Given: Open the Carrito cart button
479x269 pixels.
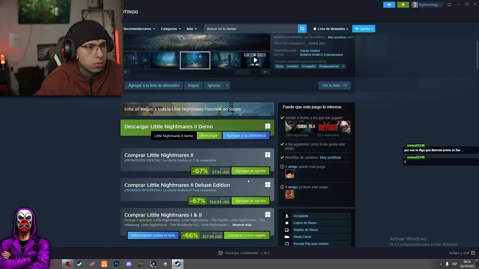Looking at the screenshot, I should pyautogui.click(x=364, y=29).
